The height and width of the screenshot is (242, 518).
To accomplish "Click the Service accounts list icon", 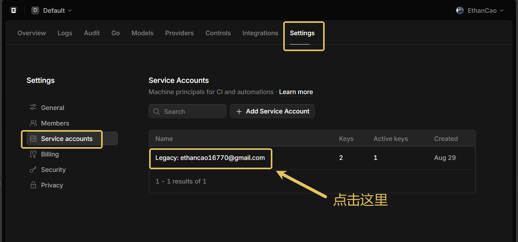I will coord(33,139).
